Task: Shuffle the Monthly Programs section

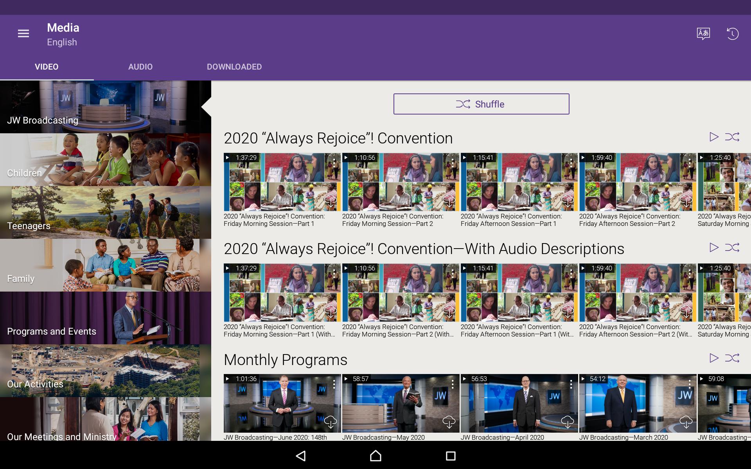Action: [x=732, y=358]
